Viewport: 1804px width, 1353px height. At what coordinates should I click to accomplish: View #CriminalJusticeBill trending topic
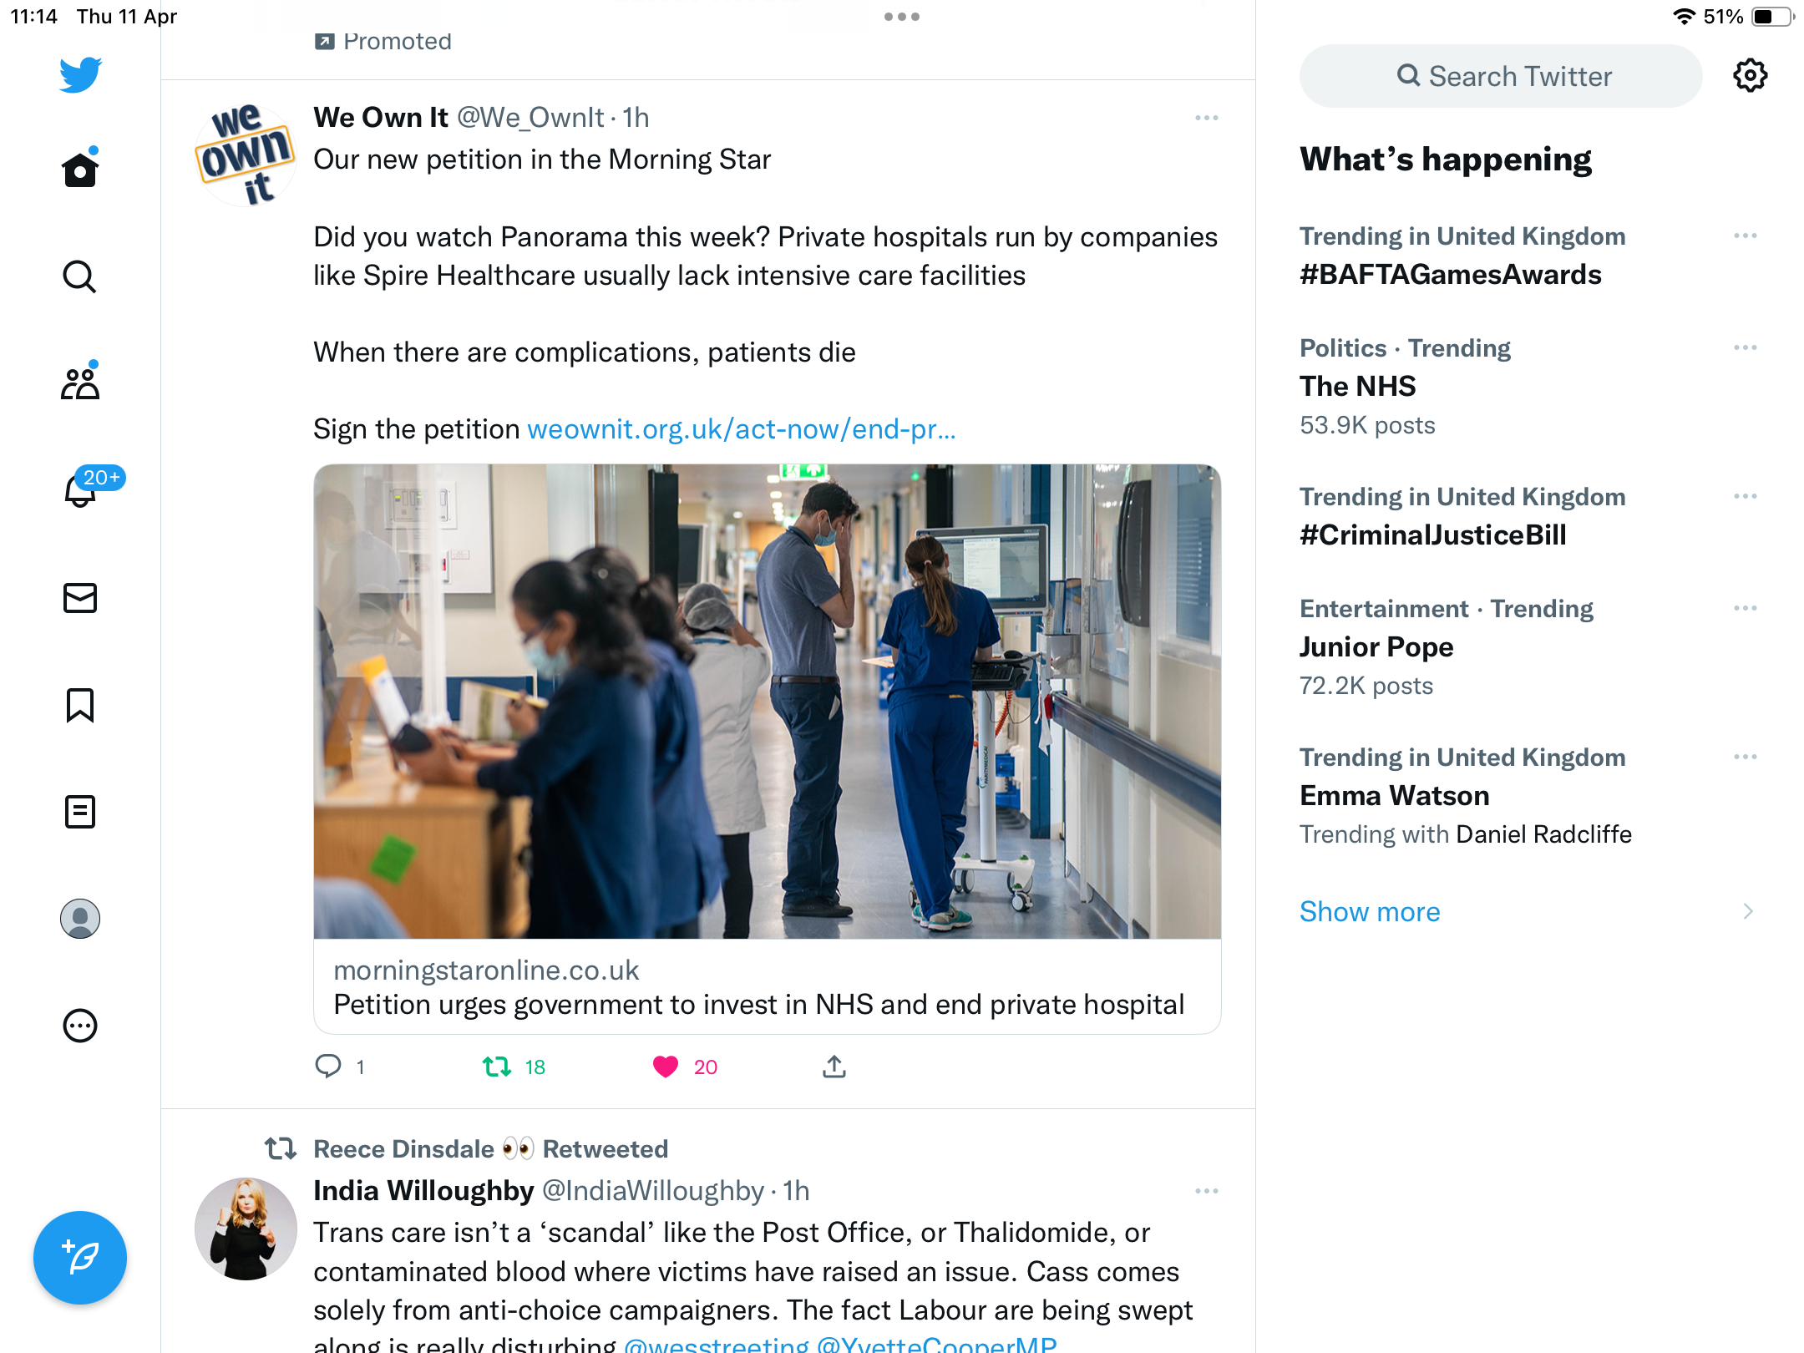[x=1433, y=535]
